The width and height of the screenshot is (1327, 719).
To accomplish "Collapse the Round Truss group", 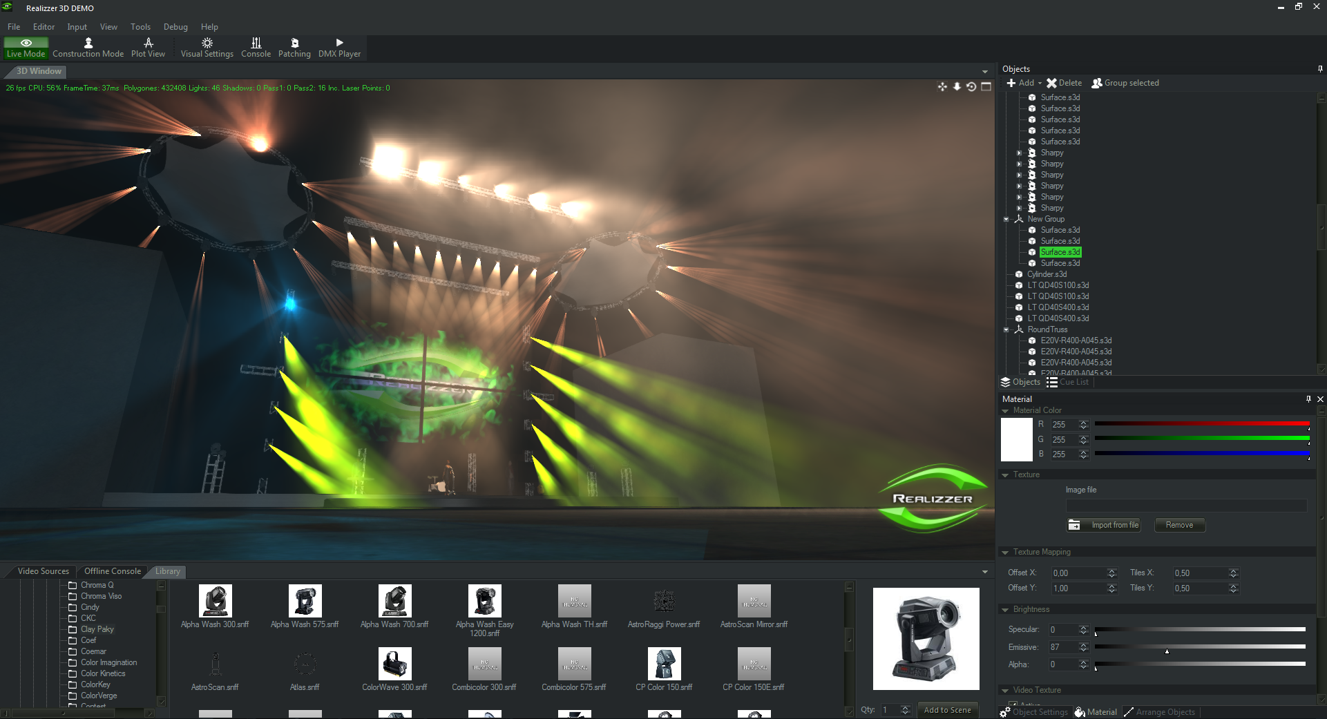I will click(x=1006, y=329).
